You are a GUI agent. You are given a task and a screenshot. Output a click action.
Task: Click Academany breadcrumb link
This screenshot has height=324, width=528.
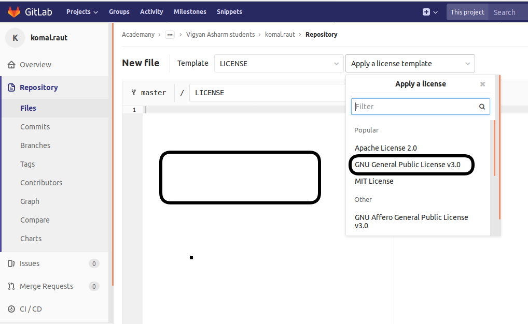tap(138, 35)
